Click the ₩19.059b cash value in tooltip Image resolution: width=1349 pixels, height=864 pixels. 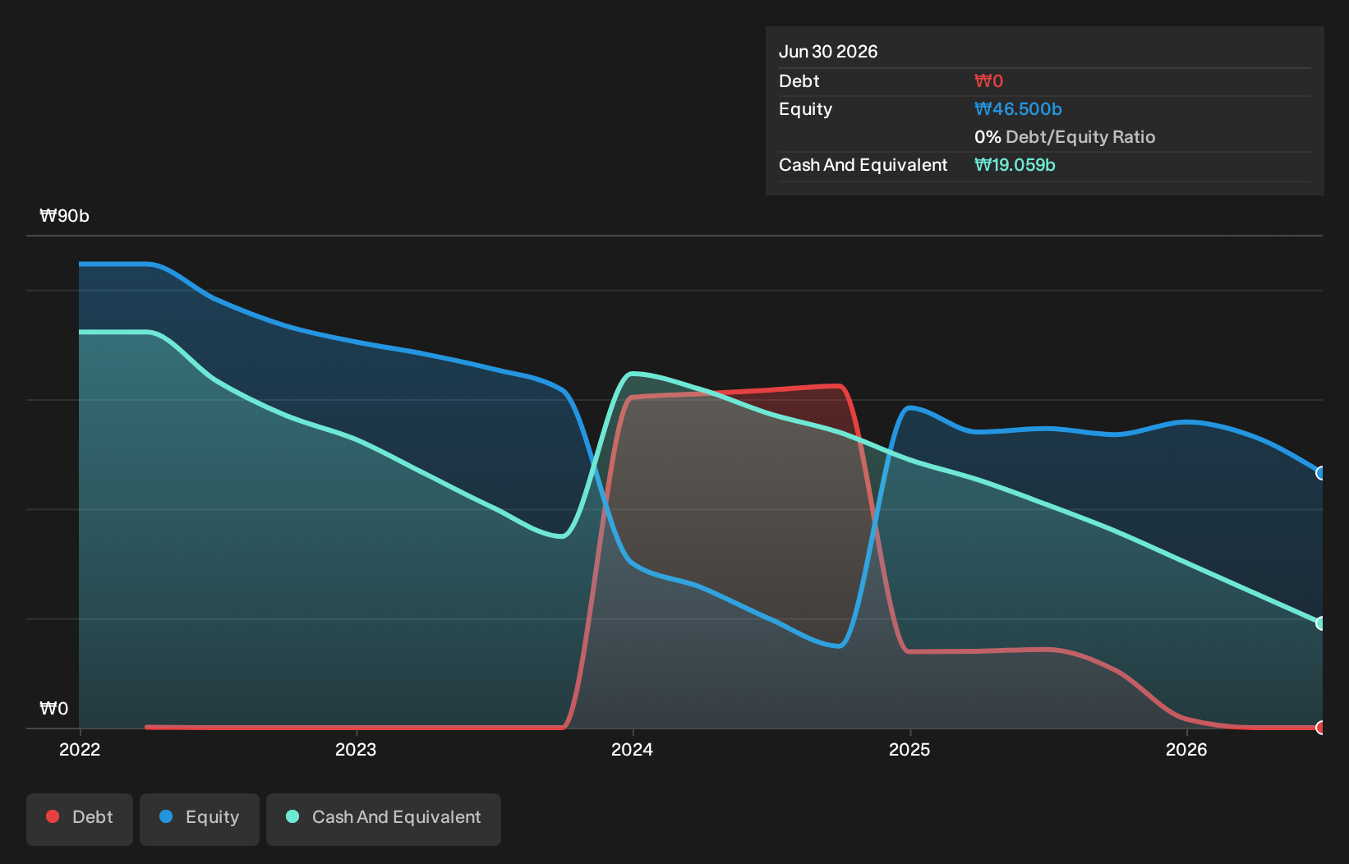click(1015, 165)
